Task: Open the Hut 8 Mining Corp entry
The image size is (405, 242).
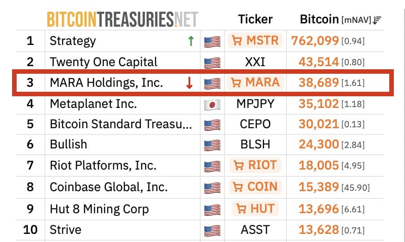Action: [99, 209]
